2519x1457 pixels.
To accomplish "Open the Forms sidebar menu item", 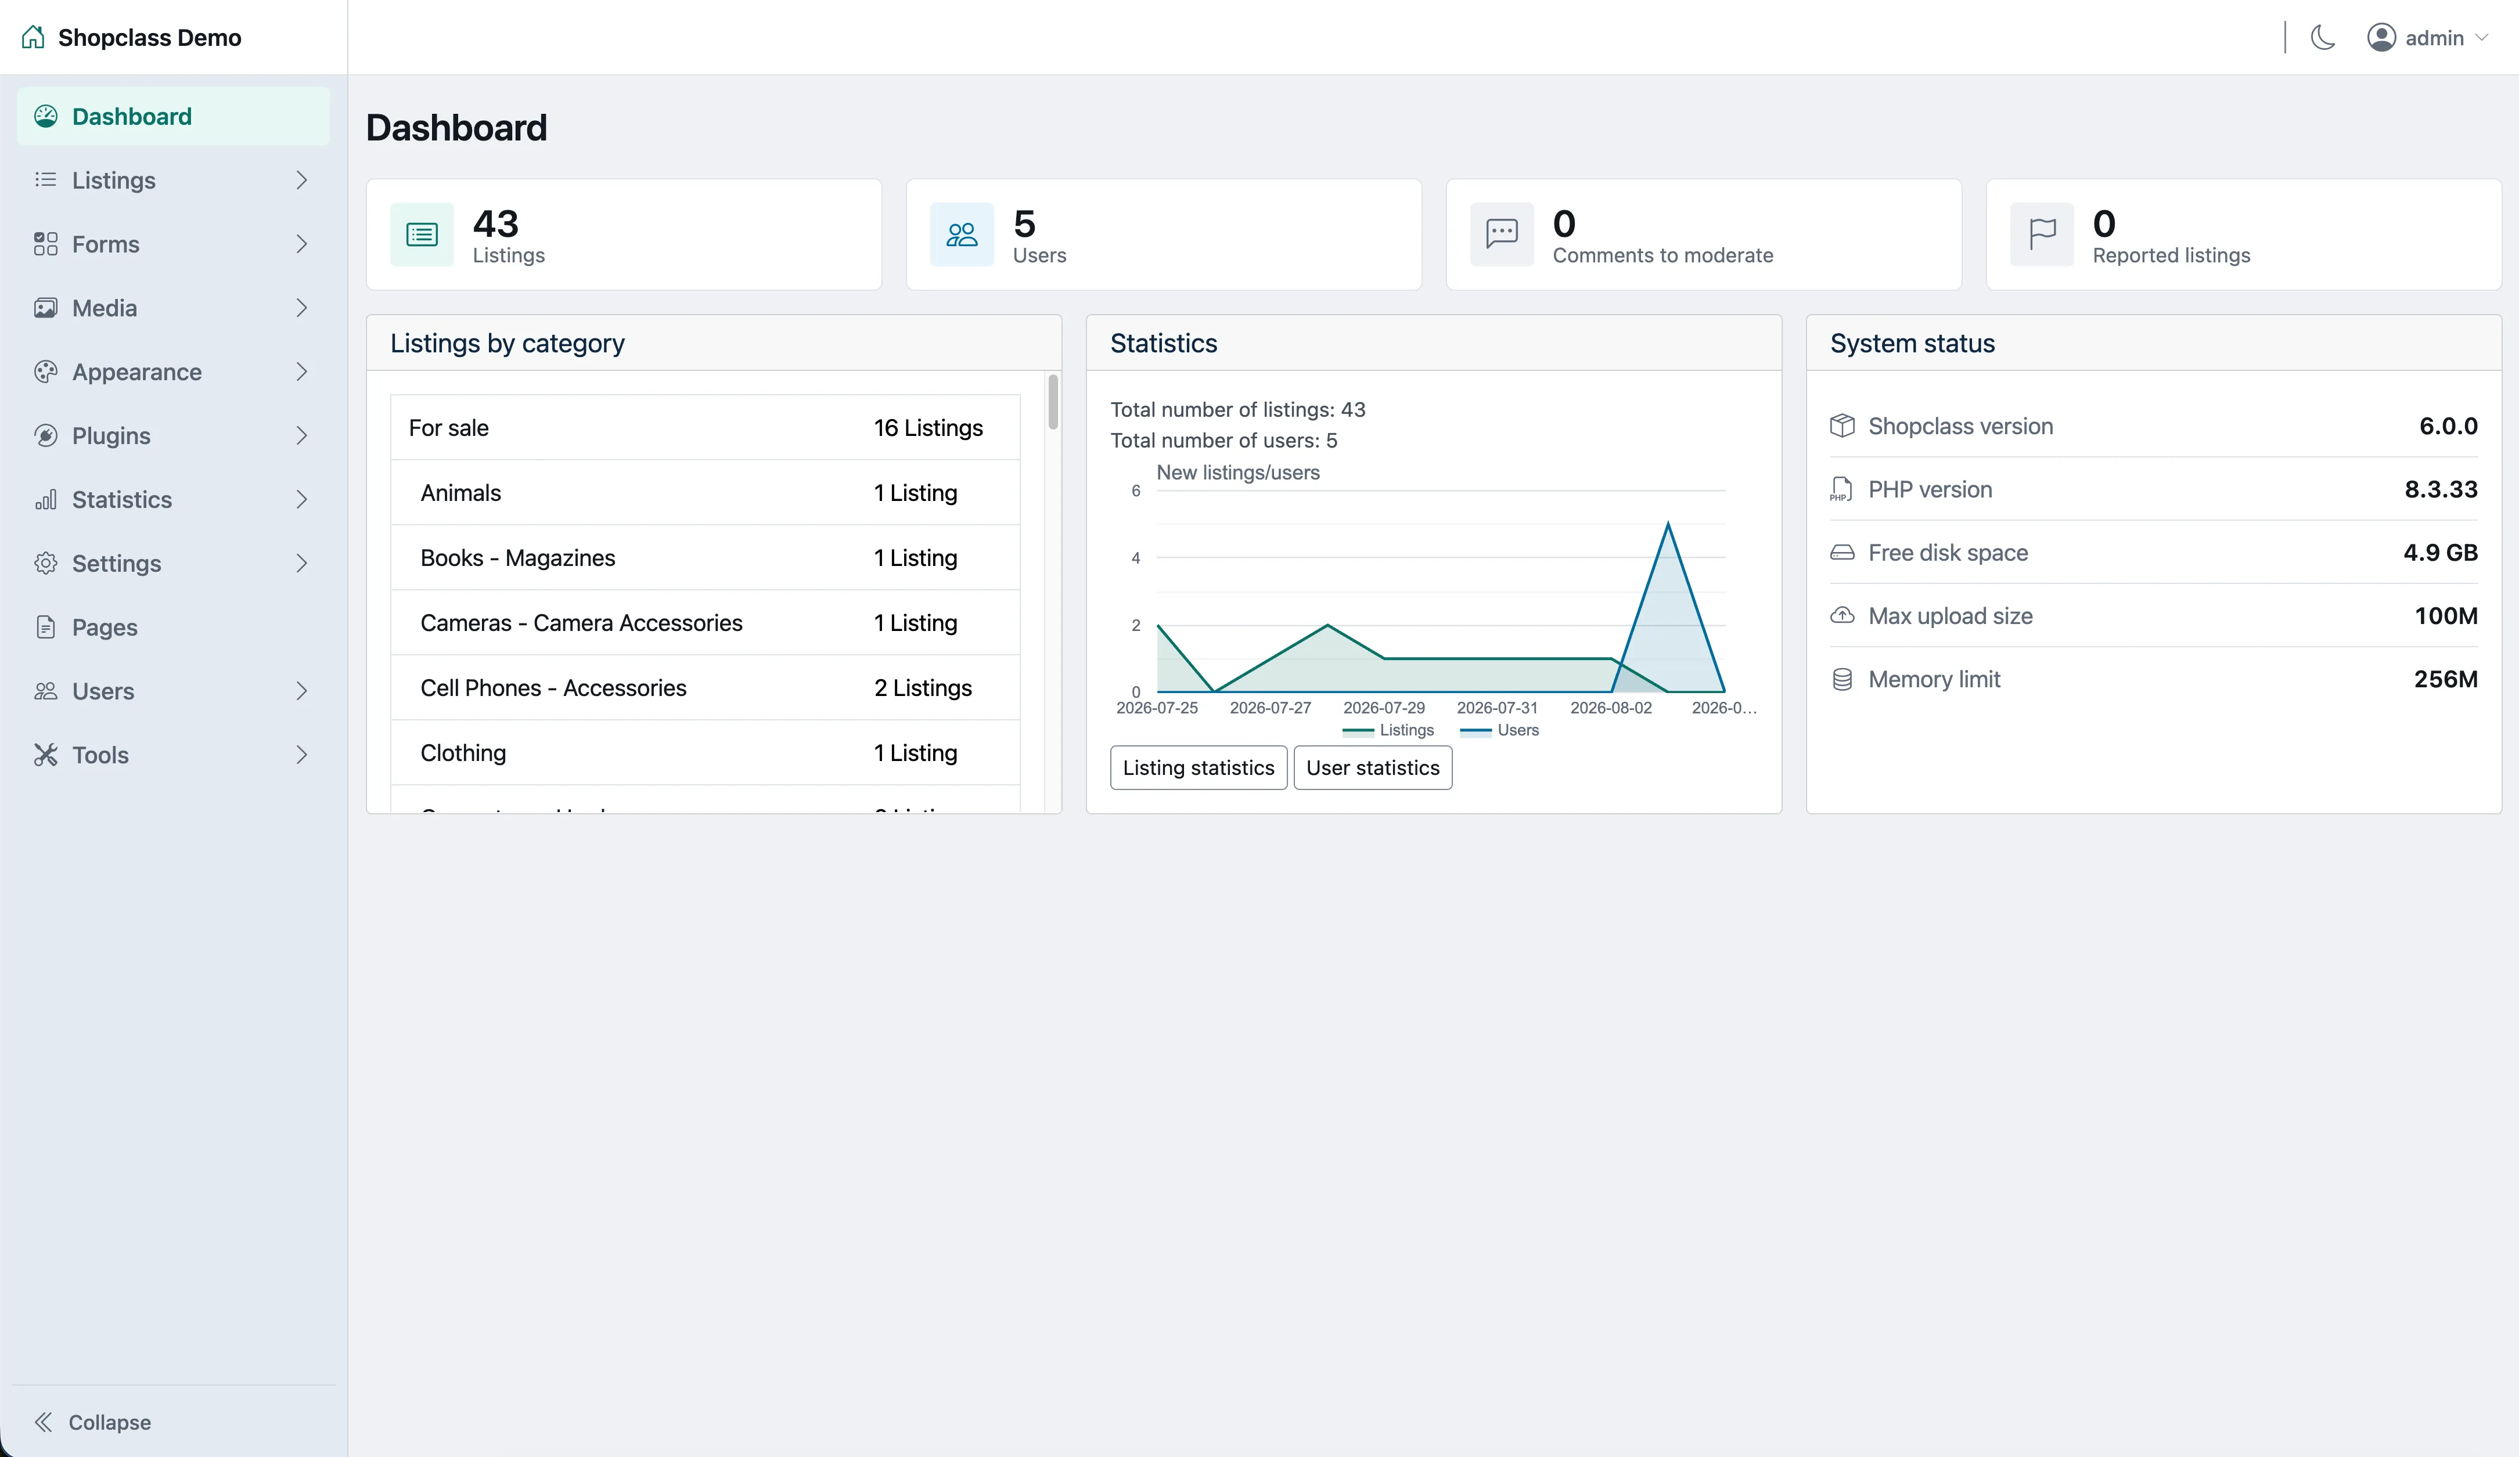I will click(173, 244).
